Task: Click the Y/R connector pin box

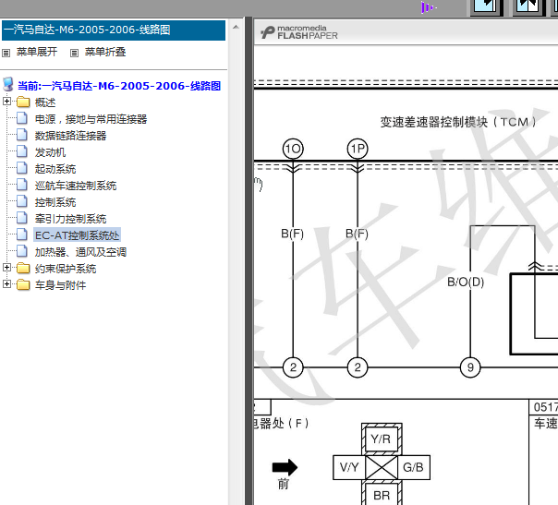Action: pos(382,439)
